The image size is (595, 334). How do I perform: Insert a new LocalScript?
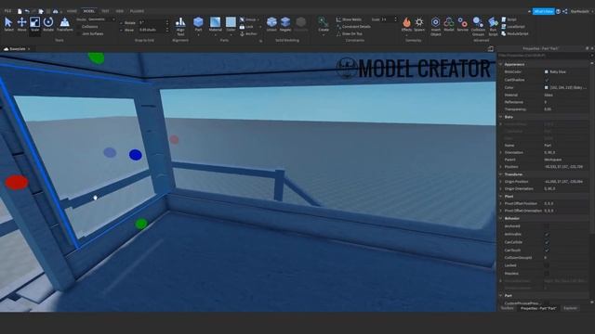(x=513, y=27)
